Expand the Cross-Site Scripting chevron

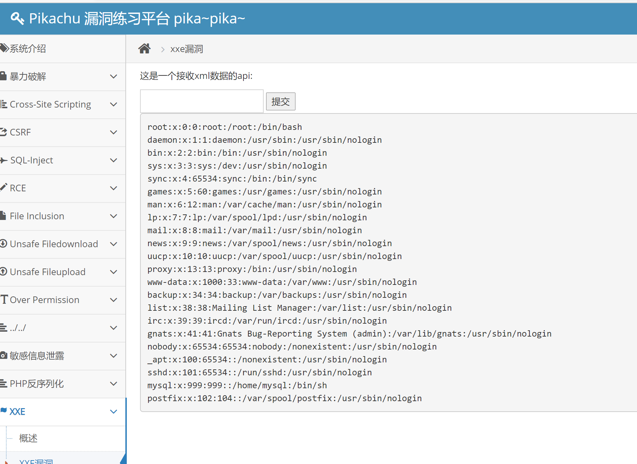click(114, 104)
